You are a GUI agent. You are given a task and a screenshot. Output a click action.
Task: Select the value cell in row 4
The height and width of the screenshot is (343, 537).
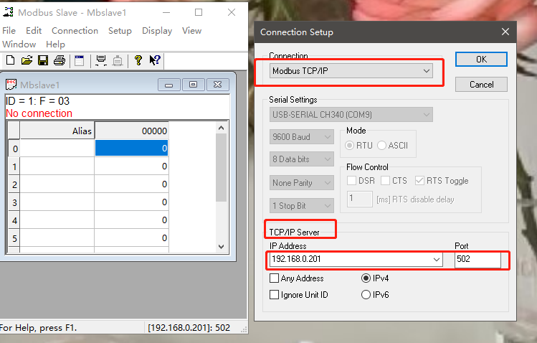(x=131, y=220)
